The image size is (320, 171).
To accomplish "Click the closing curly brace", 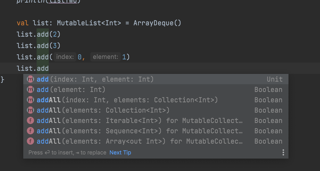I will point(3,79).
